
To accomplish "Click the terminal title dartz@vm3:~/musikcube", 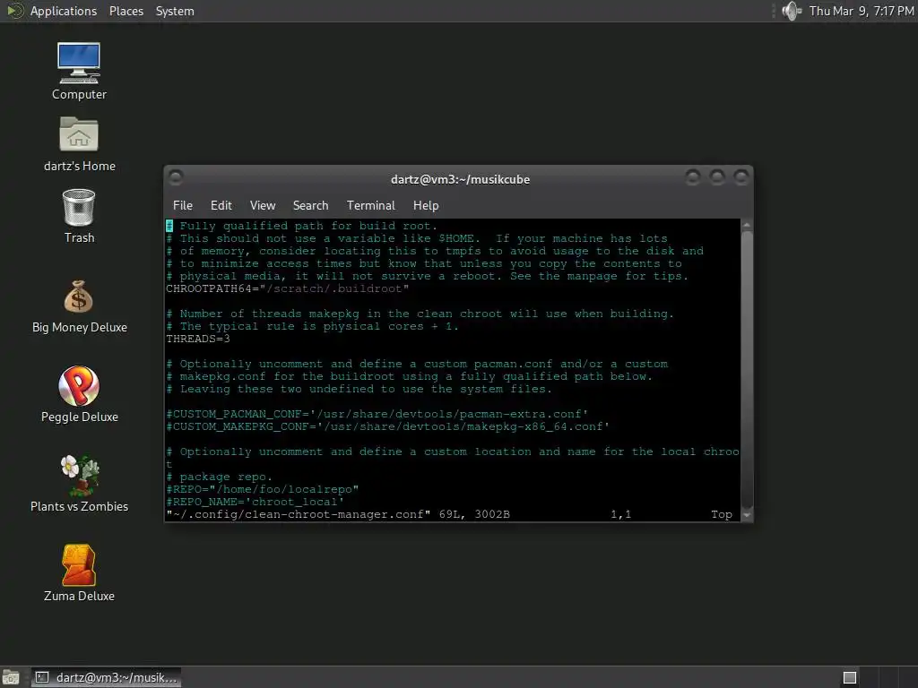I will pos(460,179).
